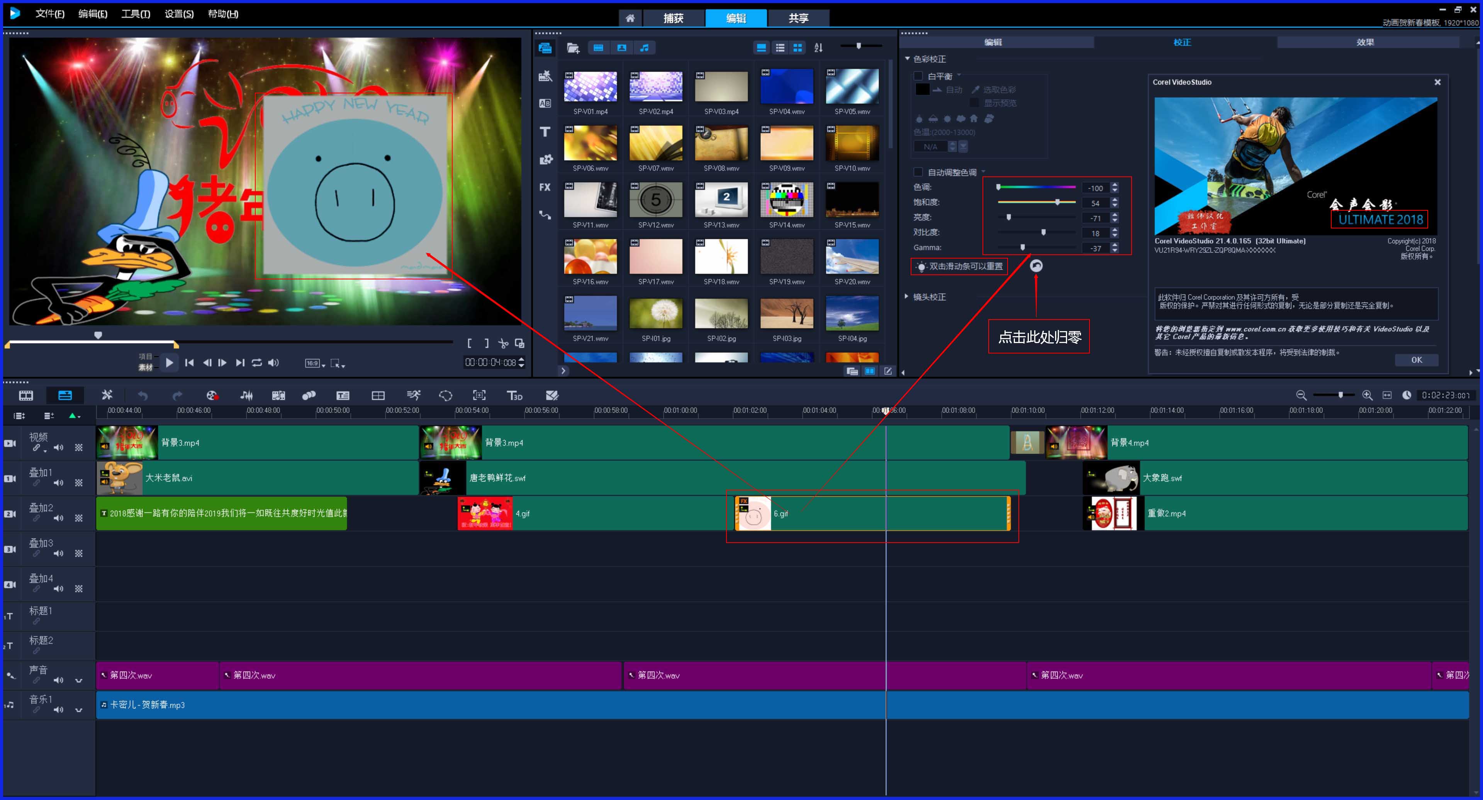Expand the library panel left arrow
The image size is (1483, 800).
coord(563,371)
